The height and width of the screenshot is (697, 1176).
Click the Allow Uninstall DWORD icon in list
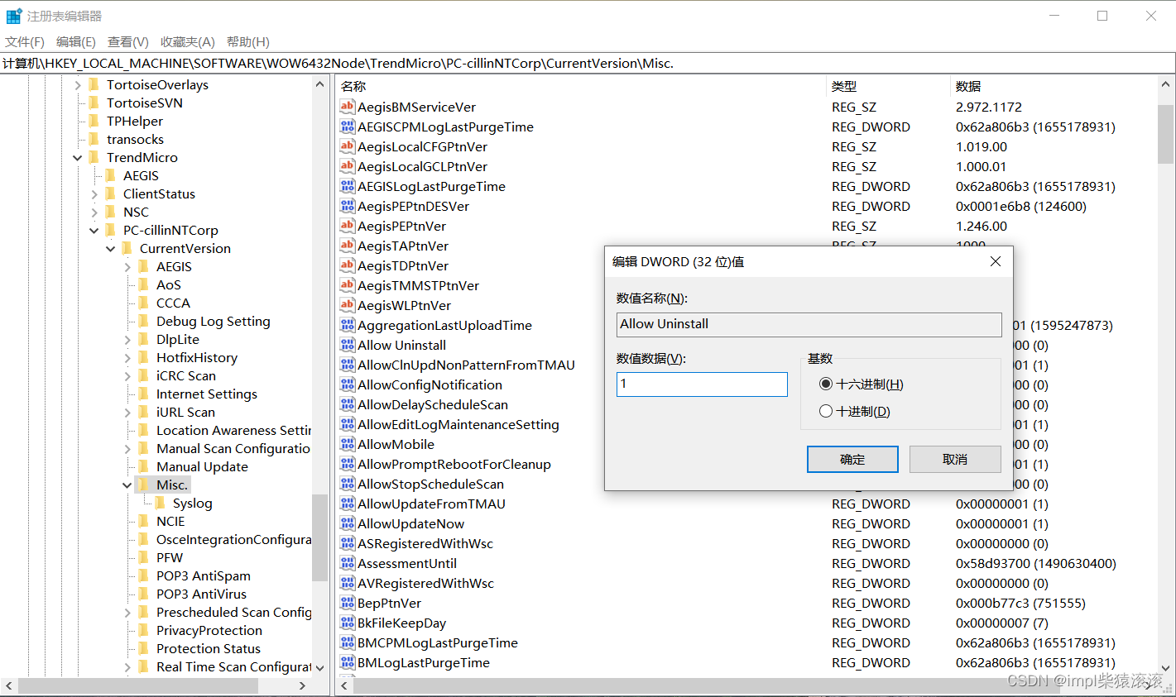348,345
